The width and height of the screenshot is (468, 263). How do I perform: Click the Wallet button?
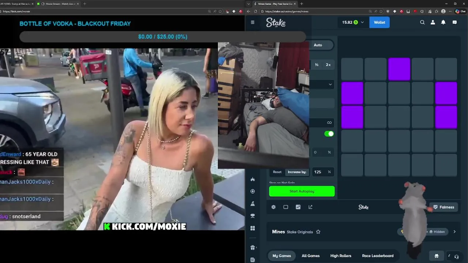(x=379, y=22)
